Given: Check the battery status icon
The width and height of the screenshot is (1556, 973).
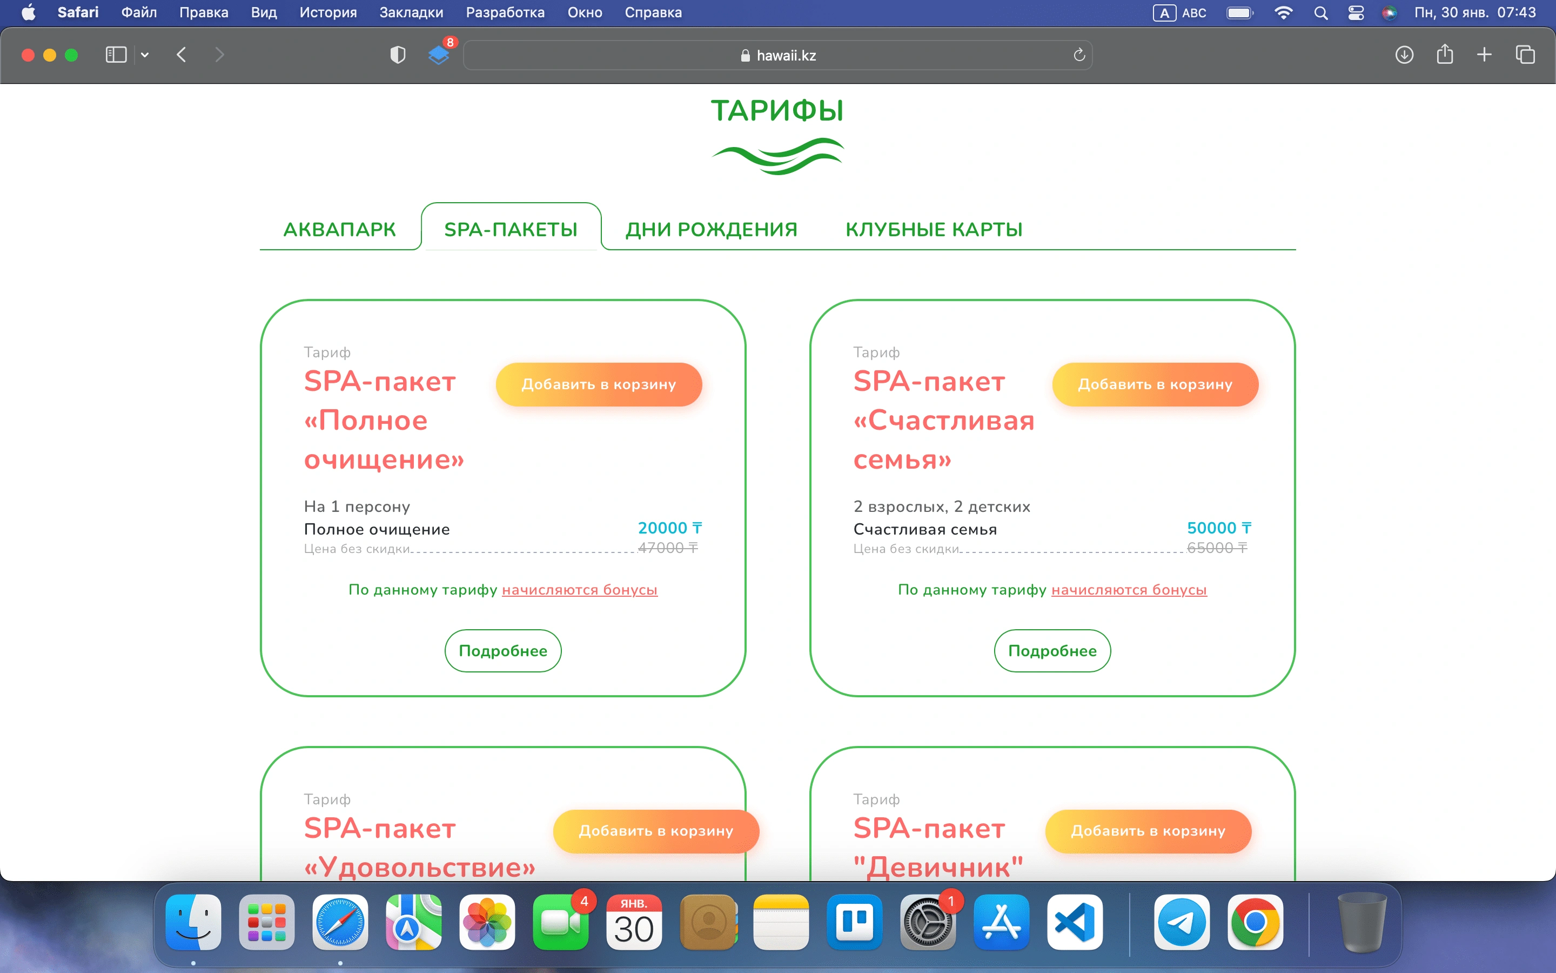Looking at the screenshot, I should pyautogui.click(x=1239, y=13).
